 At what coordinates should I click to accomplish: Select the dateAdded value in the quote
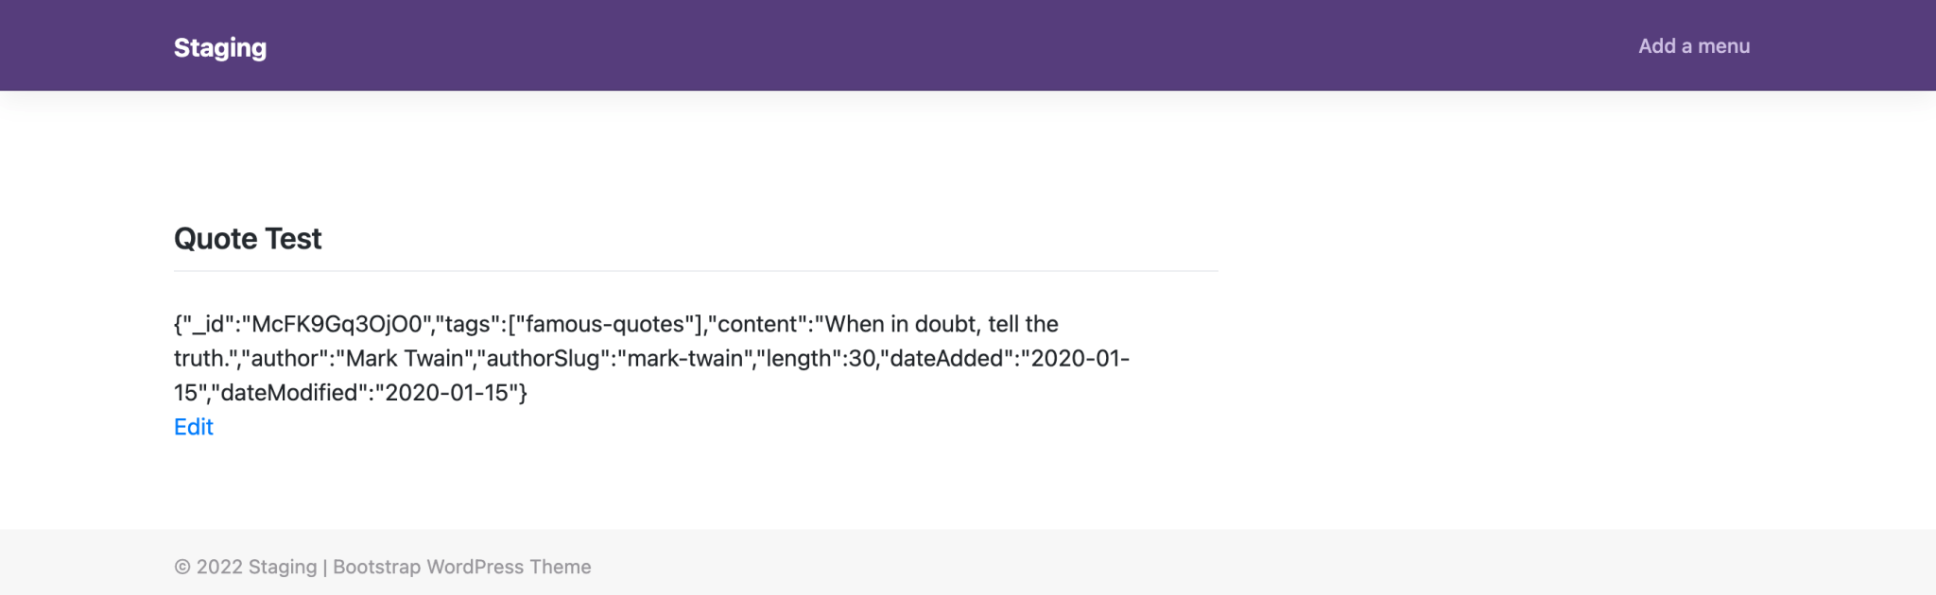(x=1078, y=358)
